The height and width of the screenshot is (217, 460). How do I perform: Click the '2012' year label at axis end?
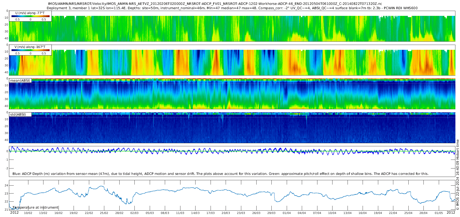451,212
